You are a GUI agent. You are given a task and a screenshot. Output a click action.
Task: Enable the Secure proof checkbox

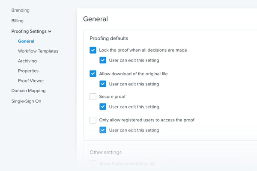pyautogui.click(x=93, y=97)
